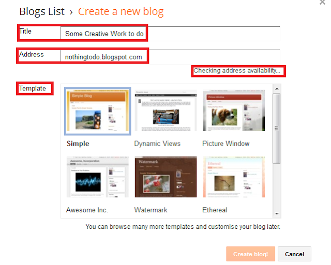Click the Checking address availability text
Image resolution: width=331 pixels, height=265 pixels.
coord(237,71)
